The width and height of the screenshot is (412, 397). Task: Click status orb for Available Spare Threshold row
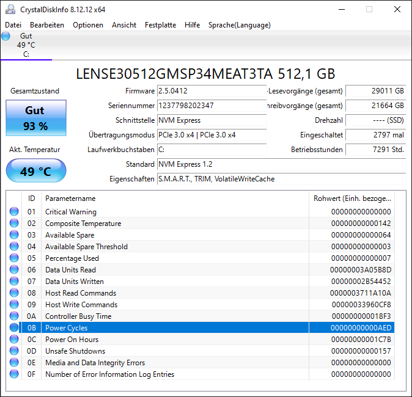click(14, 246)
